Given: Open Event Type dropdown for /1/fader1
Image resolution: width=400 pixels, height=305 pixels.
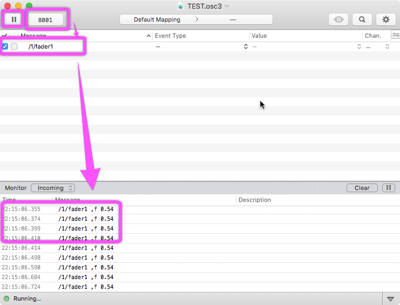Looking at the screenshot, I should [x=246, y=46].
